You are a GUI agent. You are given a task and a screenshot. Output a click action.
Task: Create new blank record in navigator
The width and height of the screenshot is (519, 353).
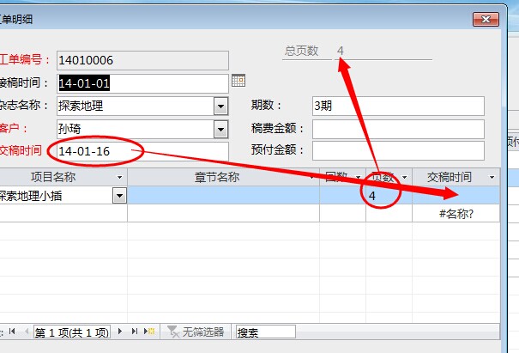click(147, 332)
